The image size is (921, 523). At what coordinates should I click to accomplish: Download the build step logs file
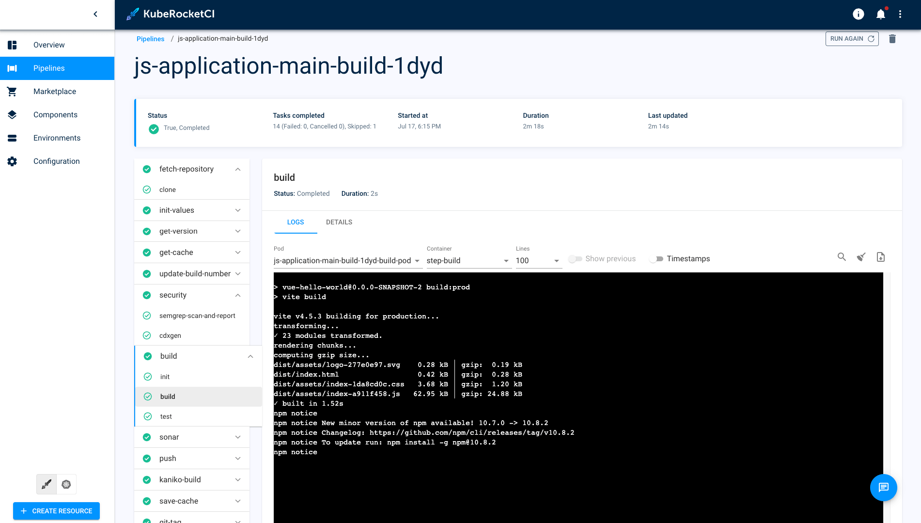(881, 257)
